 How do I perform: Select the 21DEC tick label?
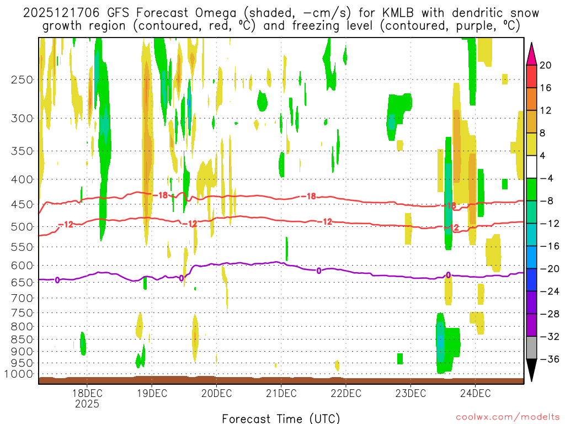pyautogui.click(x=281, y=394)
